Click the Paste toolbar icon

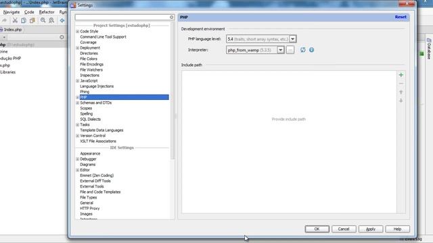click(x=32, y=20)
